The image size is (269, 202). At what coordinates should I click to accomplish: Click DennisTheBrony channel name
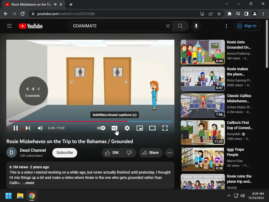pos(239,54)
